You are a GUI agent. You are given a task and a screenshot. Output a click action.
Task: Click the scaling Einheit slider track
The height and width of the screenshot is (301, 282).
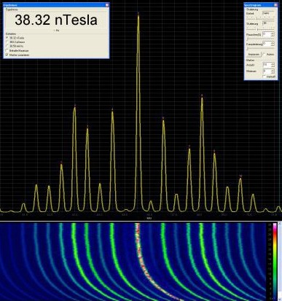click(x=260, y=19)
